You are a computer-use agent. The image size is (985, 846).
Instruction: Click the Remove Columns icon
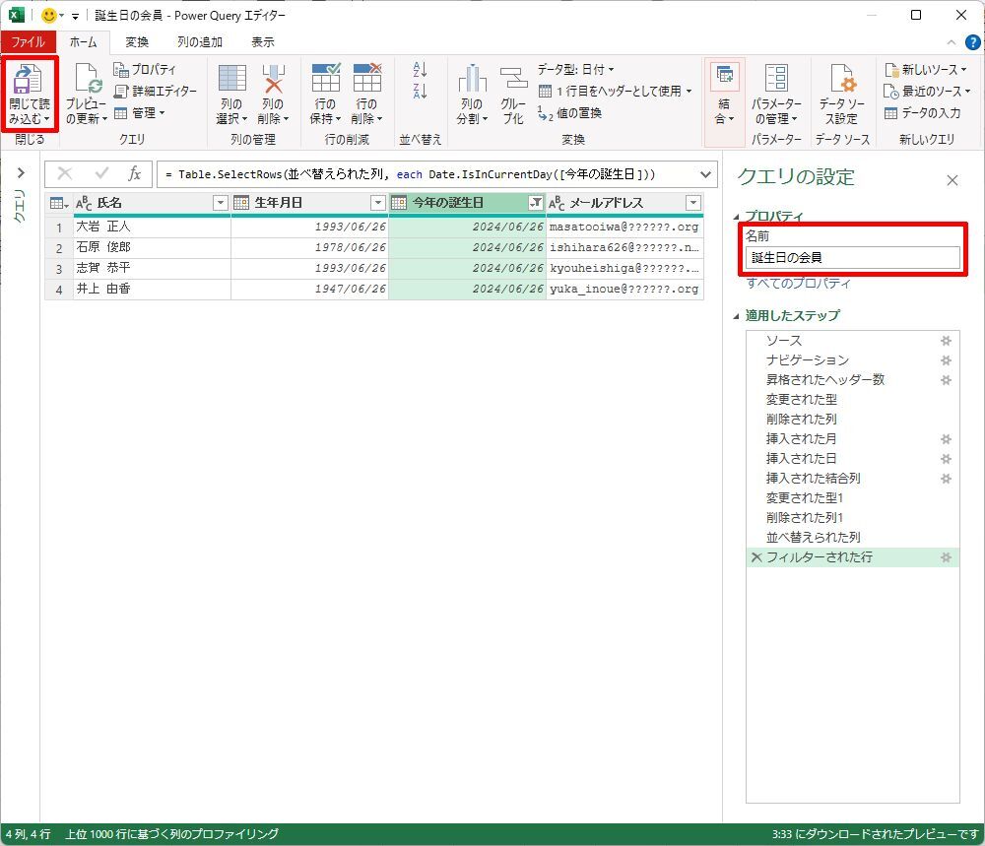273,80
